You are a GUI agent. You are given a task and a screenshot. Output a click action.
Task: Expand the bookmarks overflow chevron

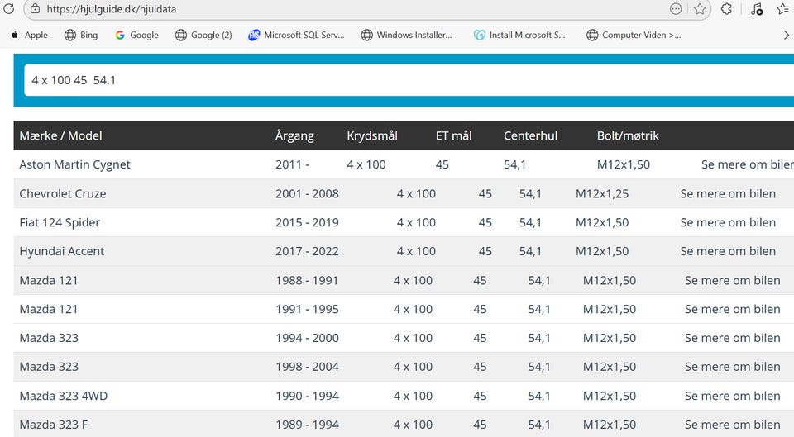(786, 35)
